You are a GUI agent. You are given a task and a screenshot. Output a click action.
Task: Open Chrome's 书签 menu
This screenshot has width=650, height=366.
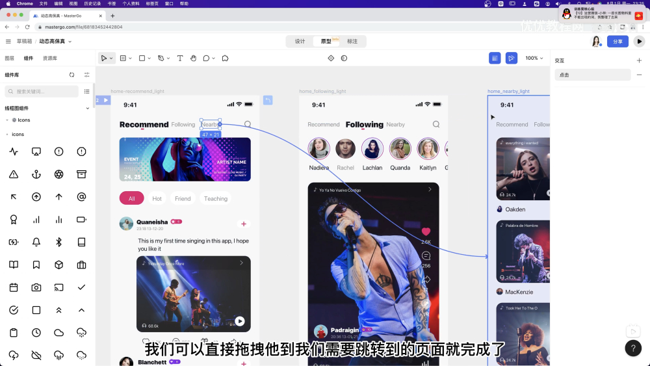pos(112,4)
